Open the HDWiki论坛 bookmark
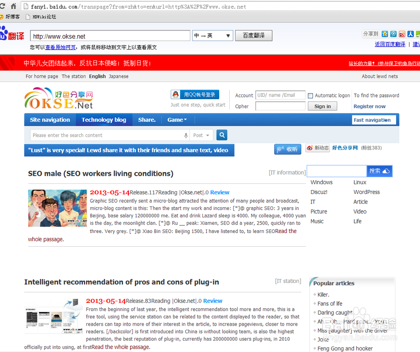The image size is (420, 352). coord(41,17)
